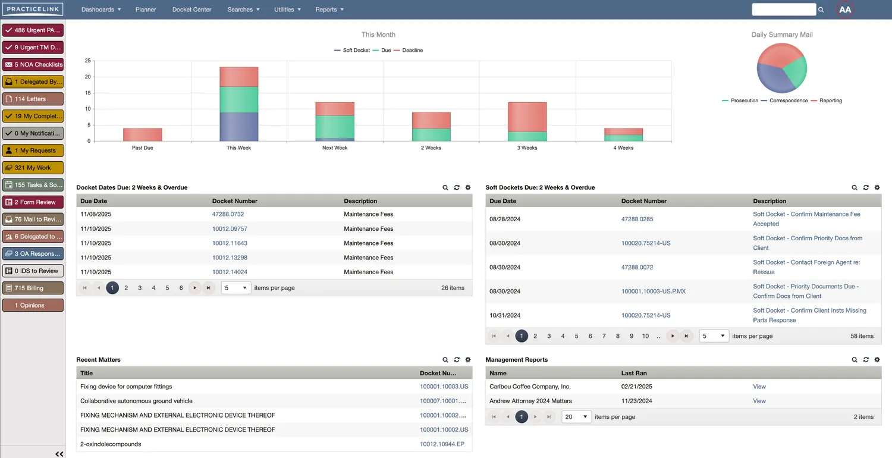Image resolution: width=892 pixels, height=458 pixels.
Task: Collapse the left sidebar with double chevron
Action: [59, 454]
